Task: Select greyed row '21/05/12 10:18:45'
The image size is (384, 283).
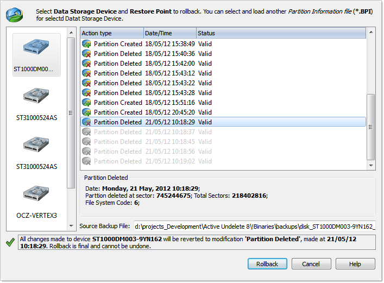Action: [x=223, y=142]
